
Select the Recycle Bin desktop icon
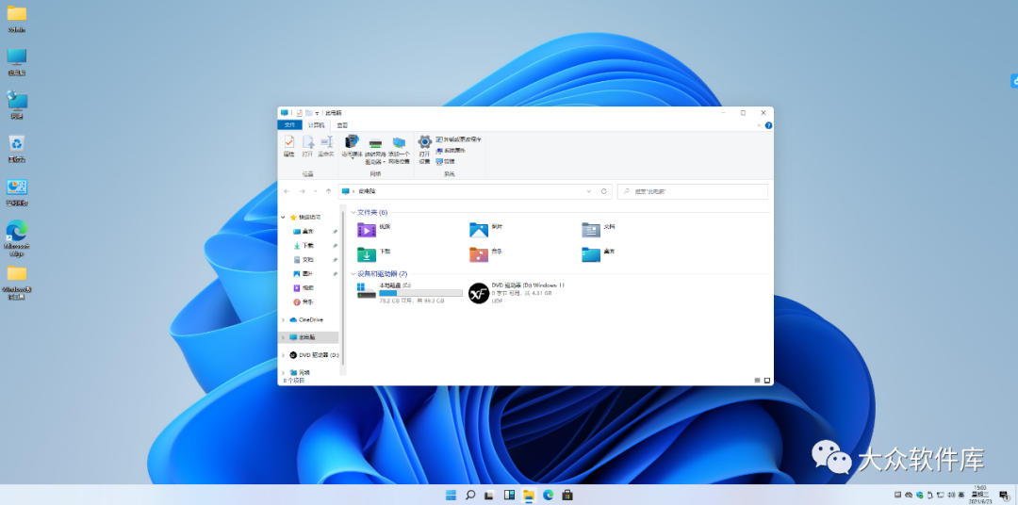tap(17, 149)
